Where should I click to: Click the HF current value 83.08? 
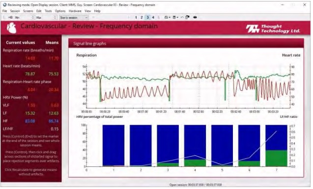coord(30,121)
